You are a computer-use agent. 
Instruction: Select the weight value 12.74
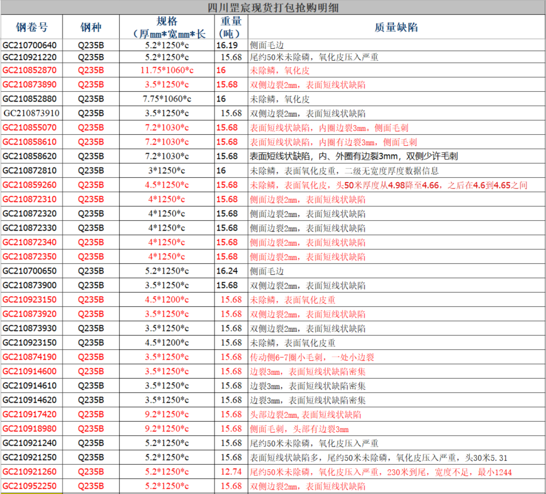tap(231, 472)
